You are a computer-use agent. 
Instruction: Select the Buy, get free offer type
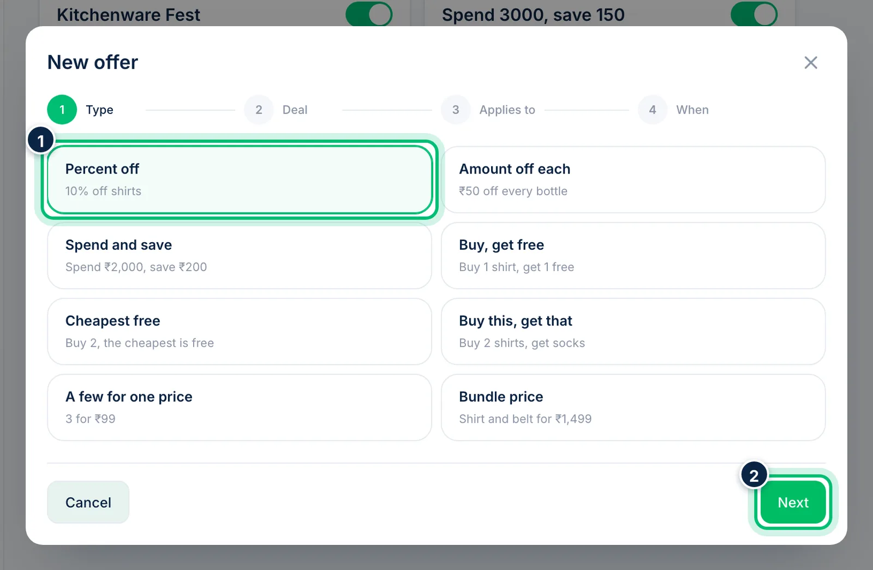[633, 255]
